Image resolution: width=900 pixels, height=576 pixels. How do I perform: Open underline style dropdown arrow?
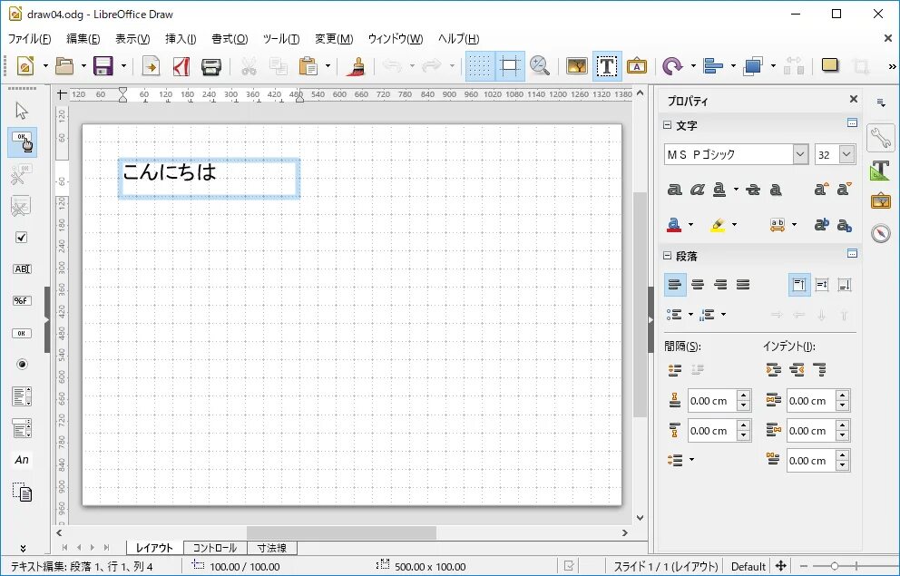736,190
